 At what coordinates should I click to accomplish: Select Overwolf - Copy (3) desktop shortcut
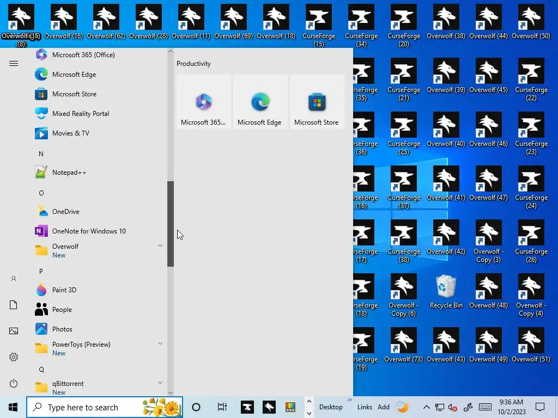489,242
